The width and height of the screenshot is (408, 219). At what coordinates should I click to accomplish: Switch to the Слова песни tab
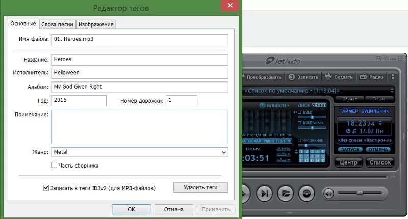coord(57,24)
